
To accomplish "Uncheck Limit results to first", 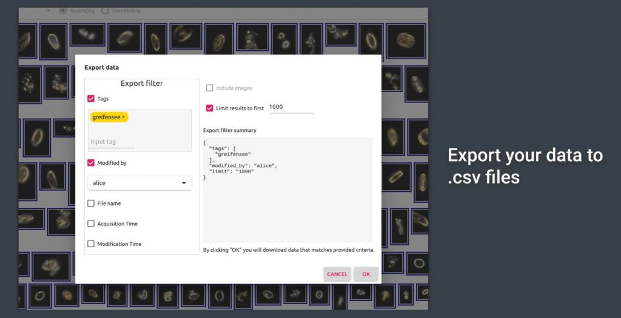I will click(210, 108).
